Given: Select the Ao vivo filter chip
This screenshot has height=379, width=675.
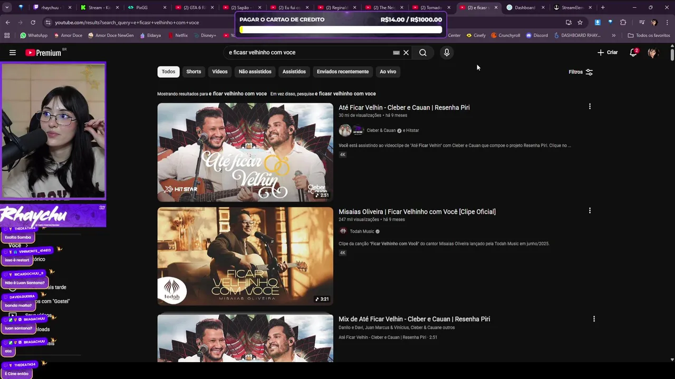Looking at the screenshot, I should click(388, 72).
